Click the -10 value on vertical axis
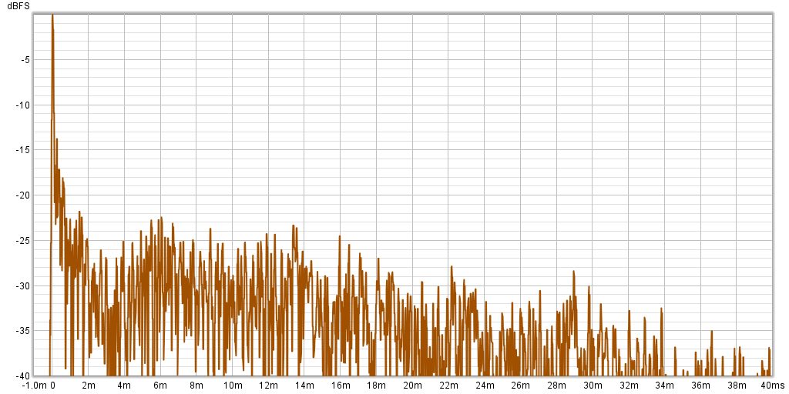The image size is (789, 394). point(23,105)
